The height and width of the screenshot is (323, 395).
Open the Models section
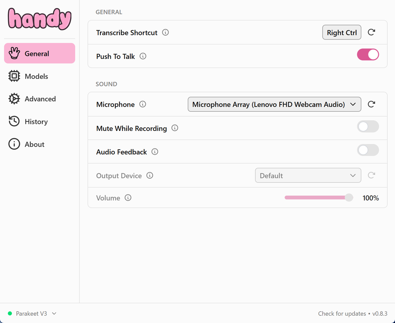pos(39,76)
